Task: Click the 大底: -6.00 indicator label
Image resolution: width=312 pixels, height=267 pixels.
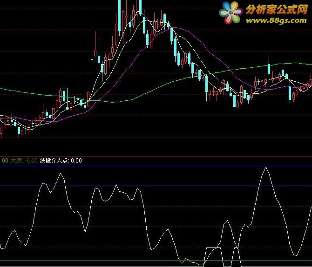Action: pyautogui.click(x=24, y=161)
